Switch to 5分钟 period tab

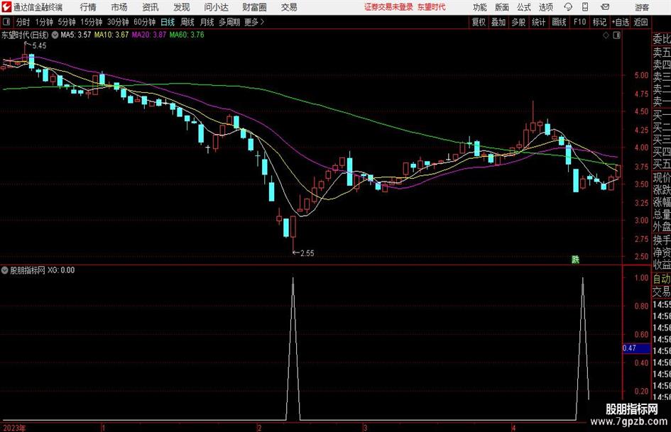tap(66, 22)
